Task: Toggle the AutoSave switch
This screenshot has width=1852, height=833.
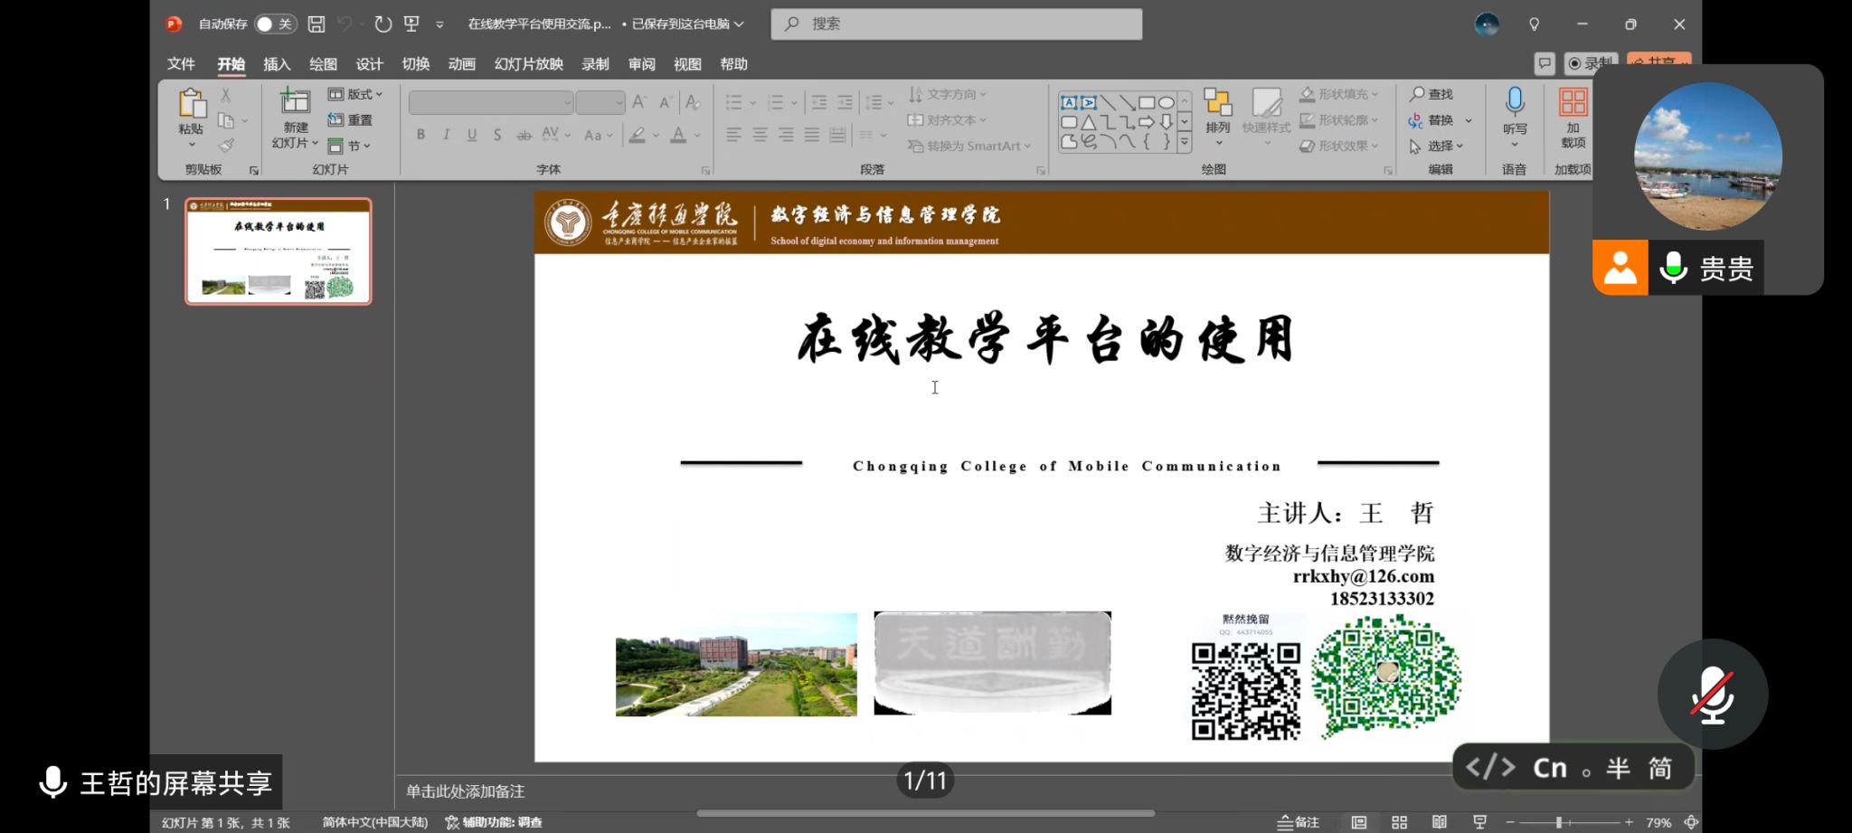Action: (274, 24)
